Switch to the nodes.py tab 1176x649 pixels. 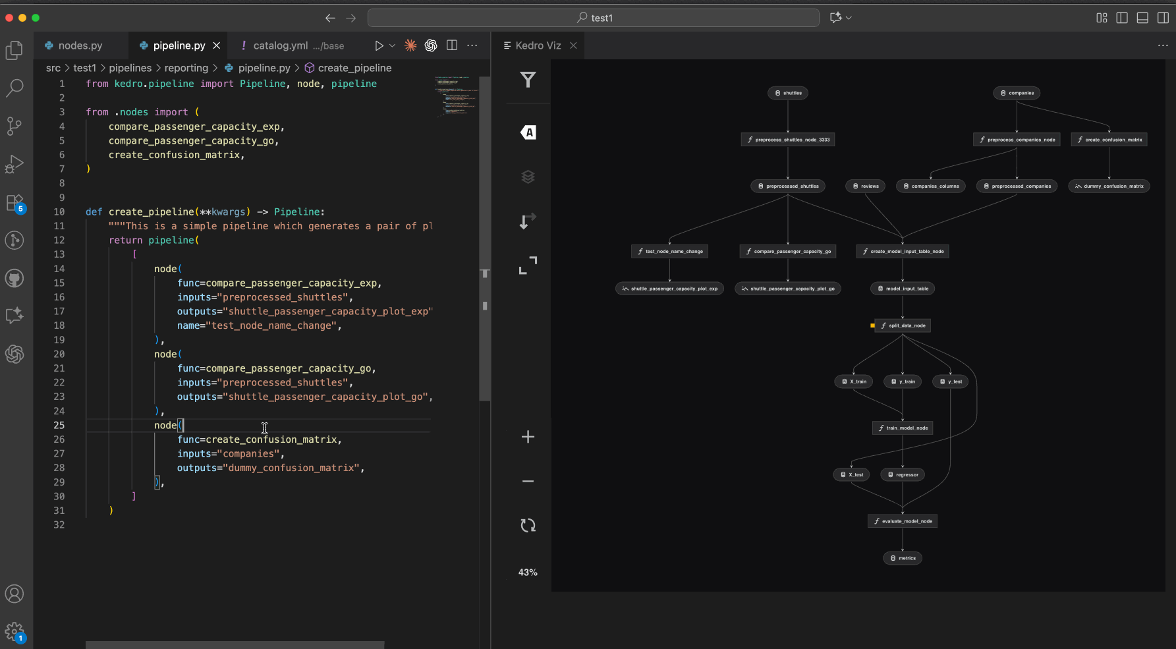(79, 45)
